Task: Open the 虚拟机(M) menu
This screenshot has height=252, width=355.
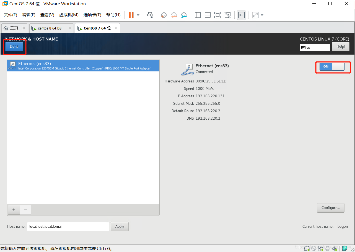Action: point(69,15)
